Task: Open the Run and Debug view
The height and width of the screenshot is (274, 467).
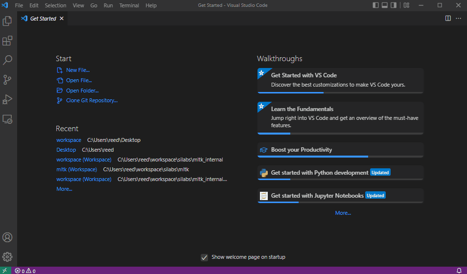Action: [7, 99]
